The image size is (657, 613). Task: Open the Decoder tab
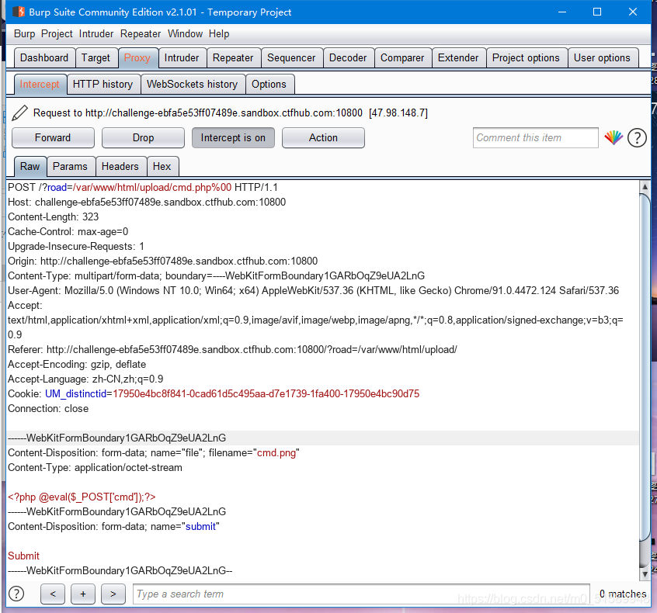coord(348,57)
